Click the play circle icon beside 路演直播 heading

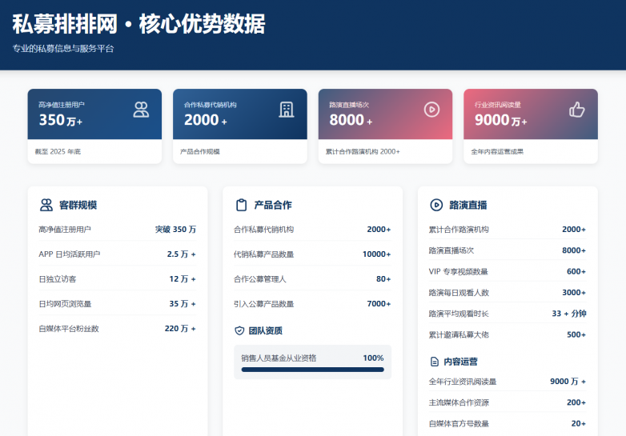436,205
